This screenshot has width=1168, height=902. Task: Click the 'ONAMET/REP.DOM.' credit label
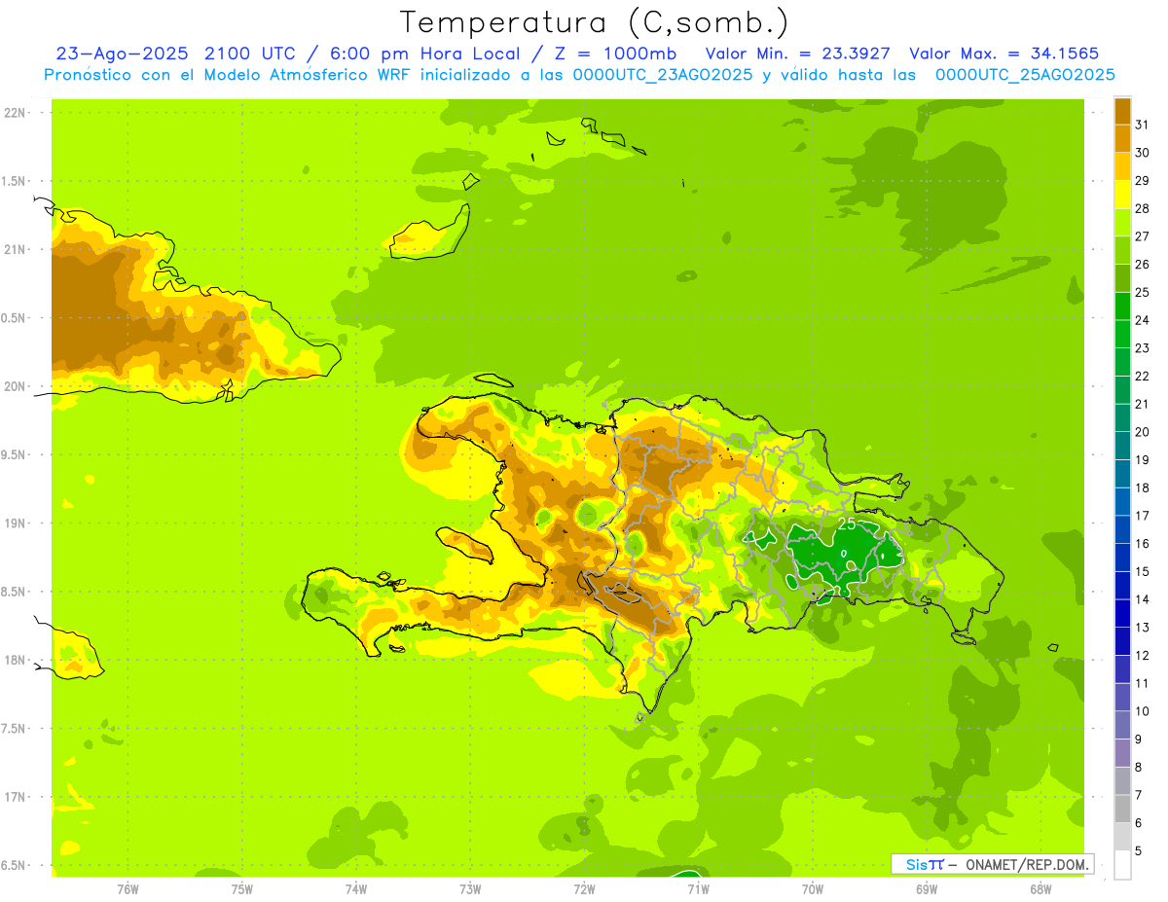point(1027,864)
